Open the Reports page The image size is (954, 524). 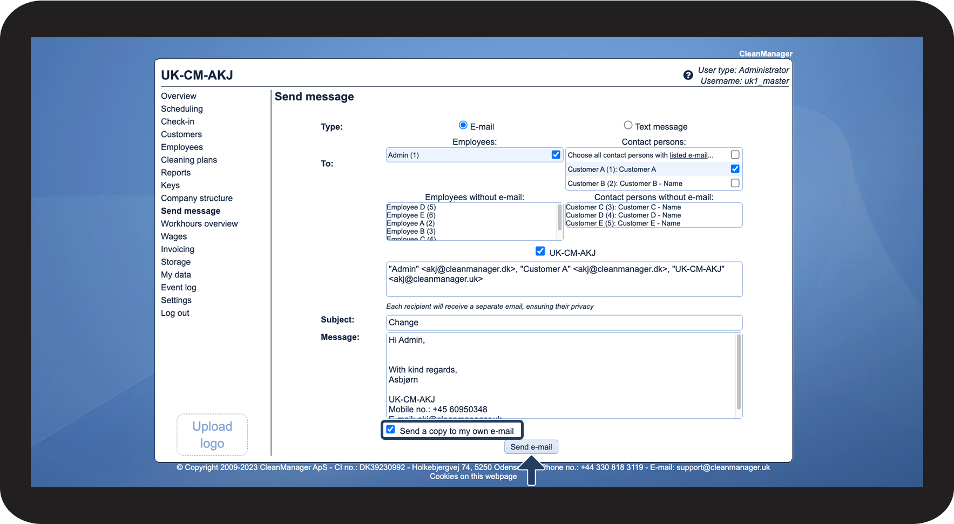pos(175,173)
